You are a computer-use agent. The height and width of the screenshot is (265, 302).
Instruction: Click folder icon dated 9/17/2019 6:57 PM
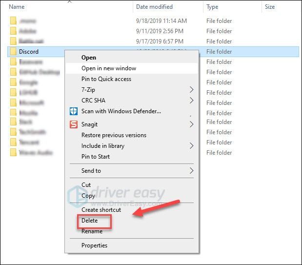13,41
